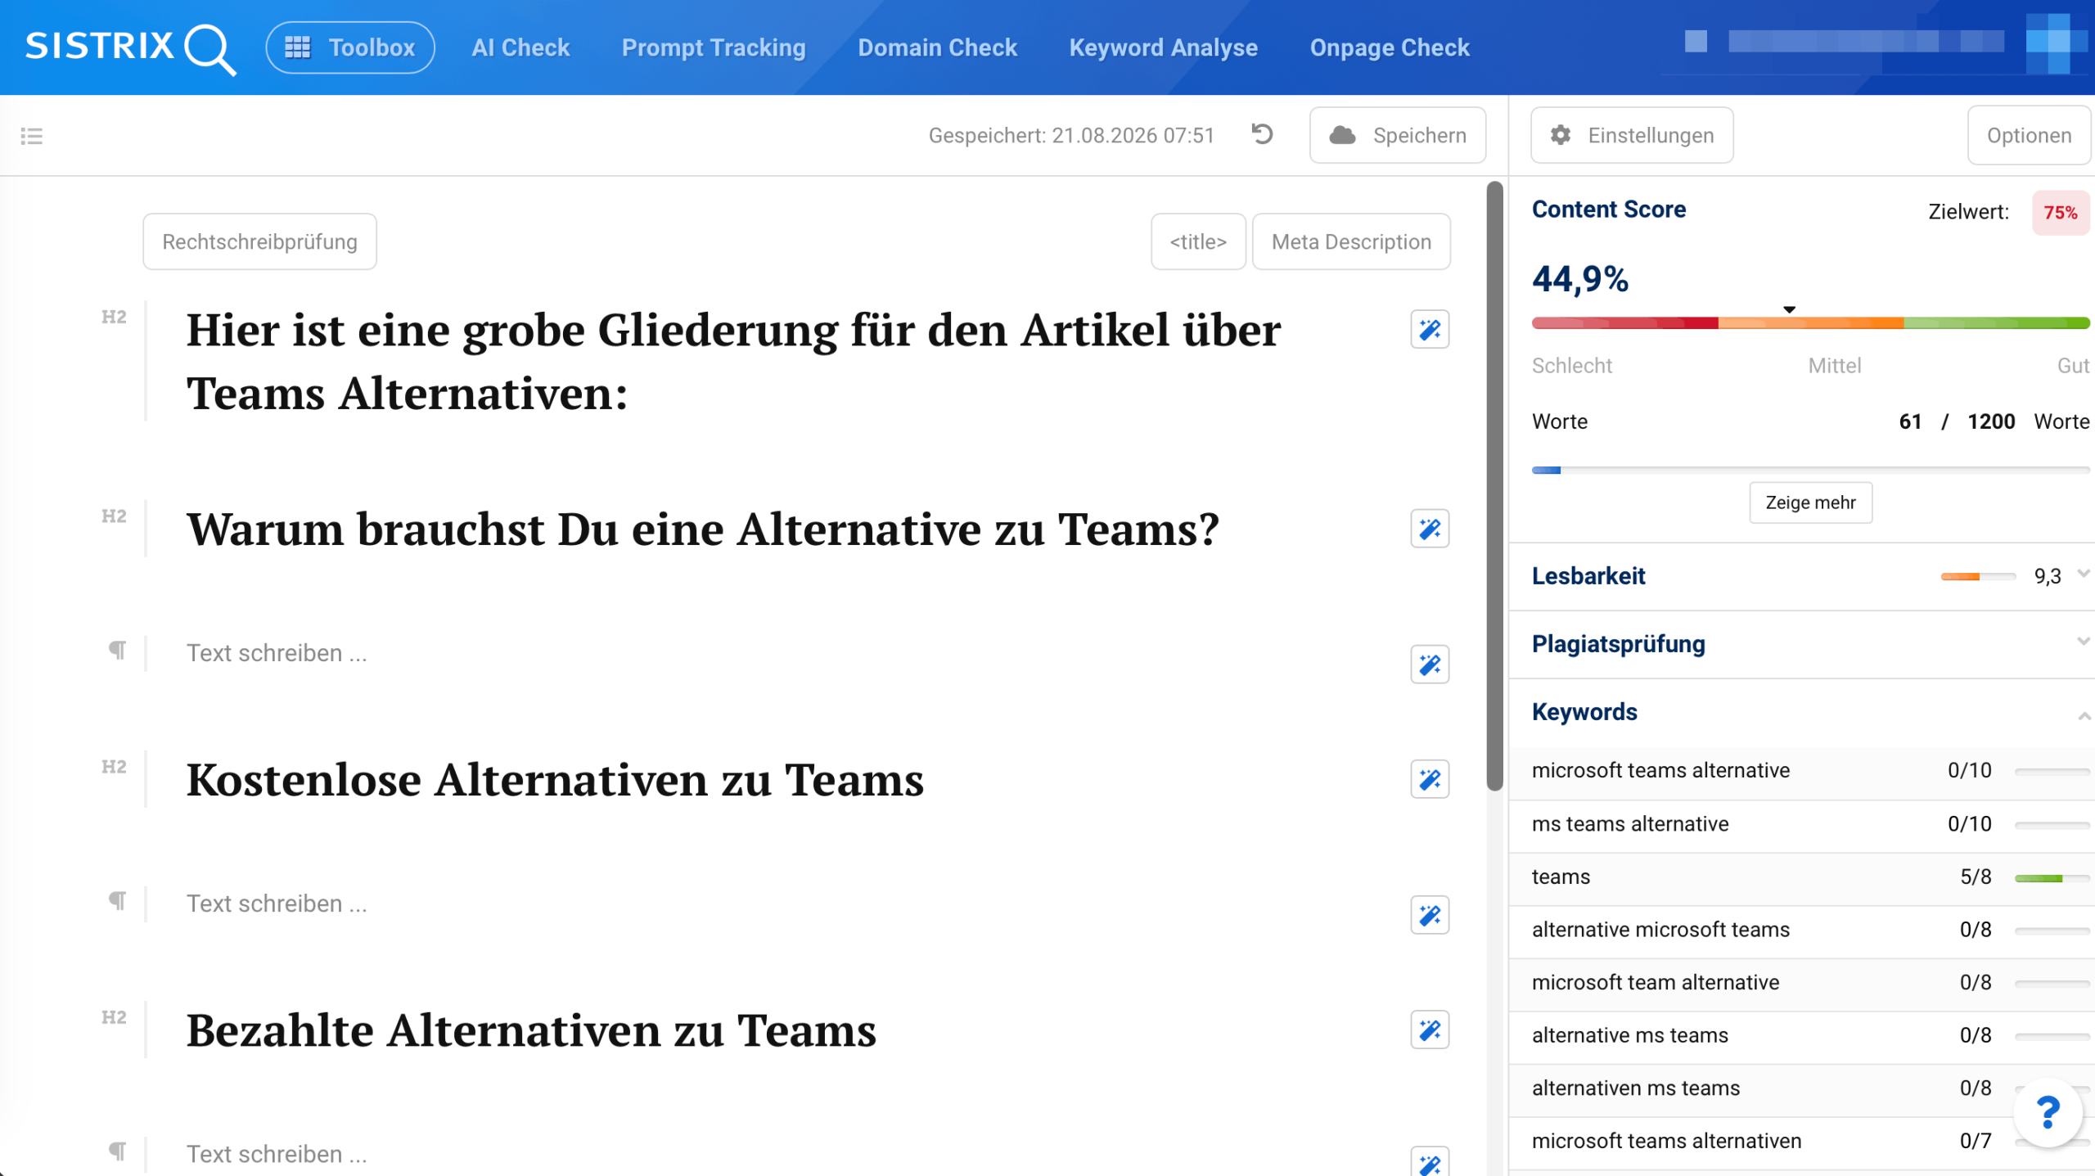Click H2 marker of 'Warum brauchst Du' heading

point(114,516)
